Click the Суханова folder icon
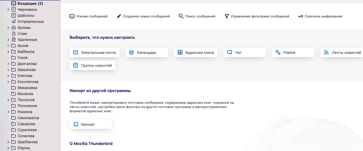The image size is (363, 151). coord(14,136)
